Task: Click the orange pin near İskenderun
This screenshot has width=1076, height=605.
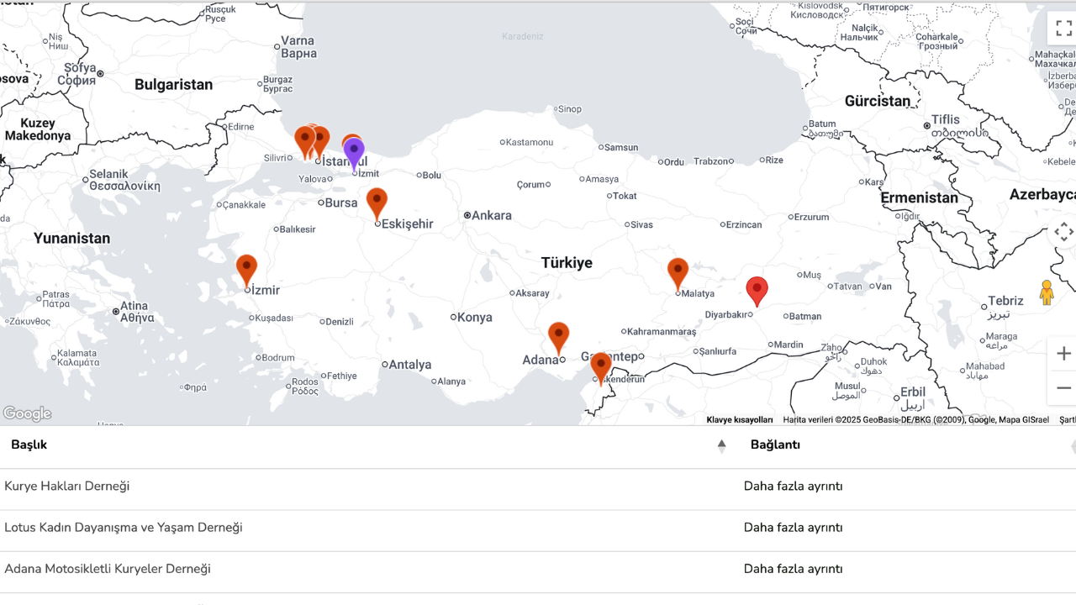Action: (x=600, y=366)
